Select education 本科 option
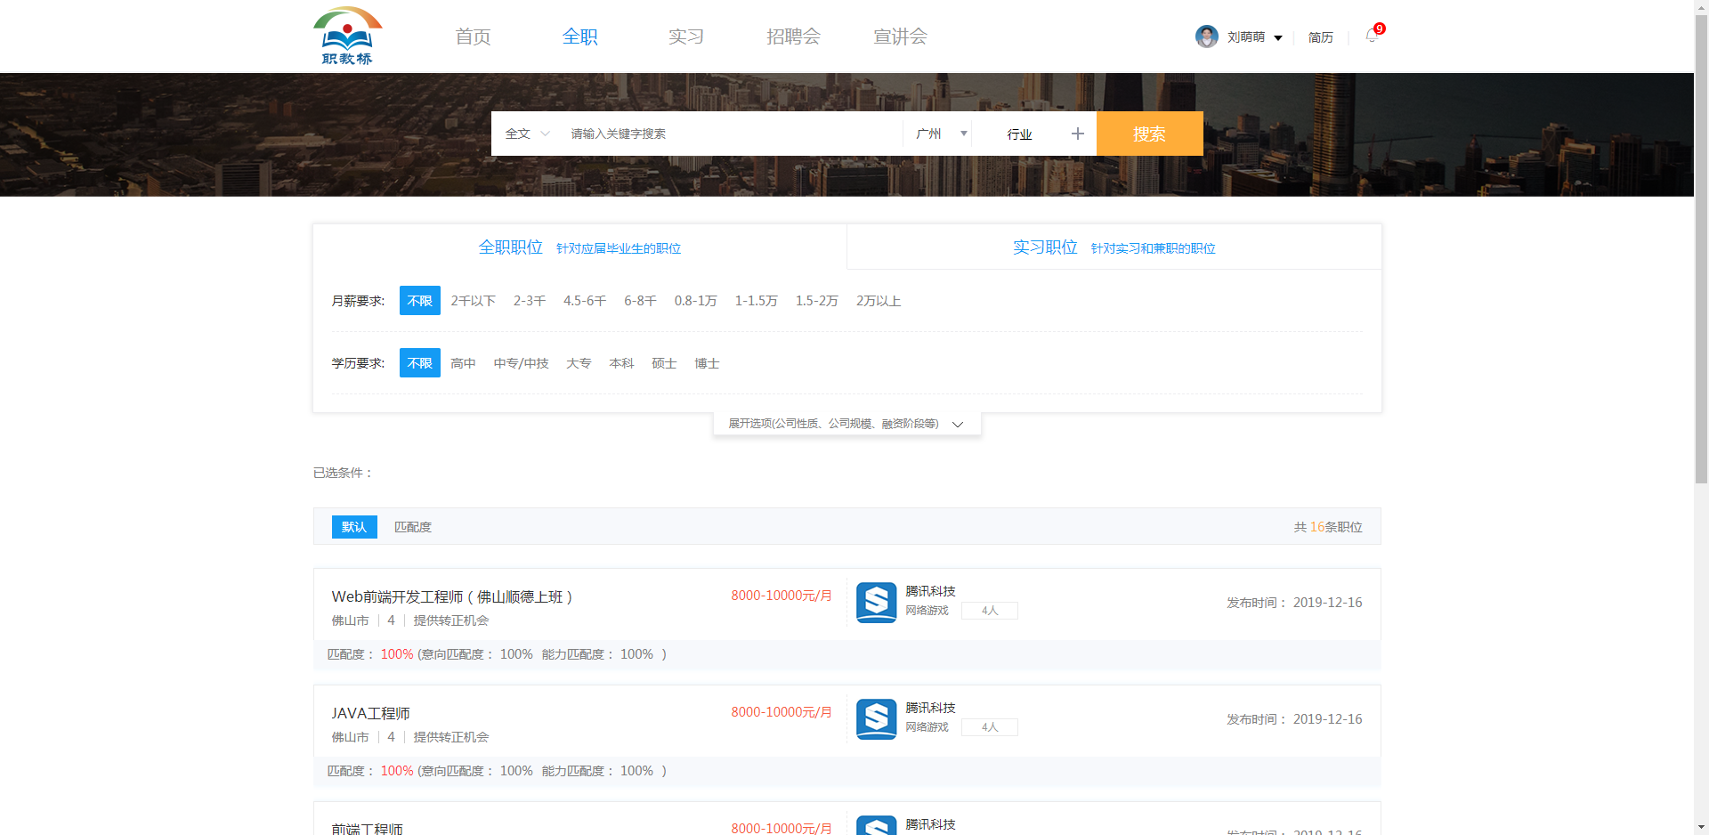 pos(621,363)
